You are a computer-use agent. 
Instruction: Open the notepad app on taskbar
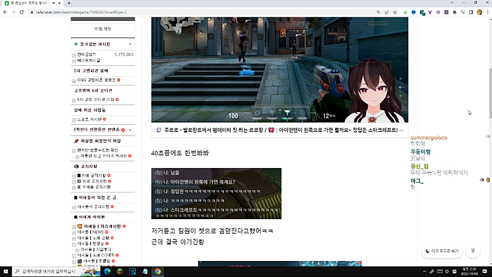click(x=145, y=271)
